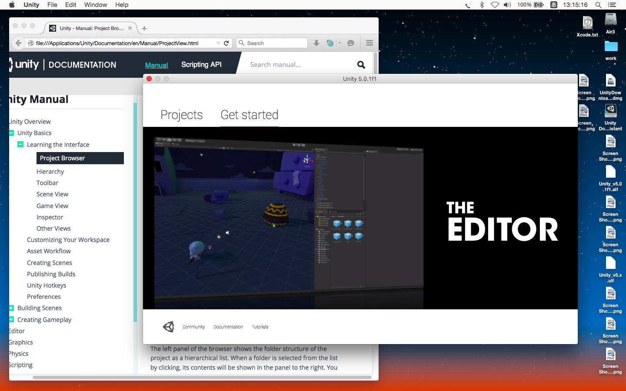626x391 pixels.
Task: Open the Manual link in the documentation header
Action: [156, 65]
